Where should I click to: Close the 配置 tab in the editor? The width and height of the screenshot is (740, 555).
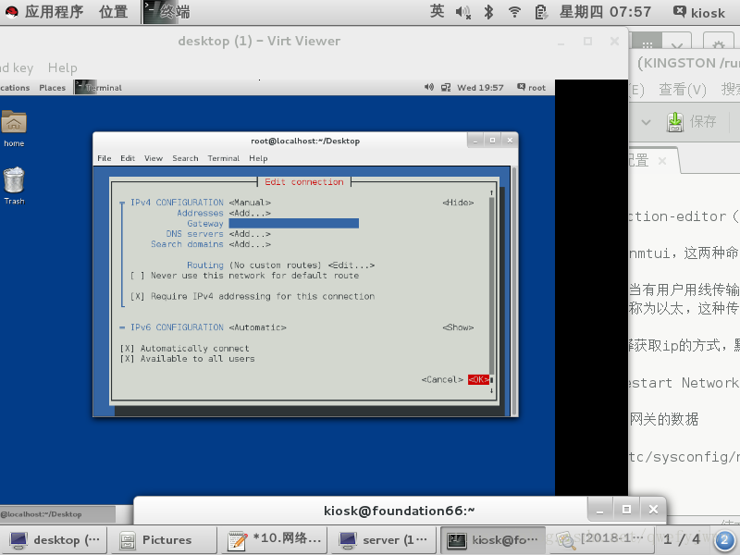click(662, 161)
